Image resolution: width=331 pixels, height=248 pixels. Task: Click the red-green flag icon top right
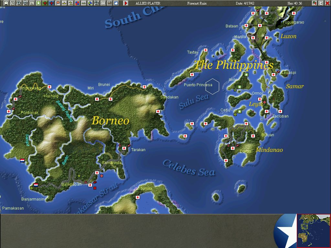point(315,3)
